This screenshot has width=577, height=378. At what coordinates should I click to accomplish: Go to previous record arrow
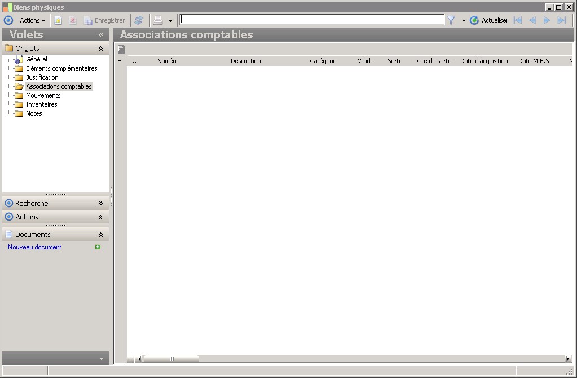(532, 20)
